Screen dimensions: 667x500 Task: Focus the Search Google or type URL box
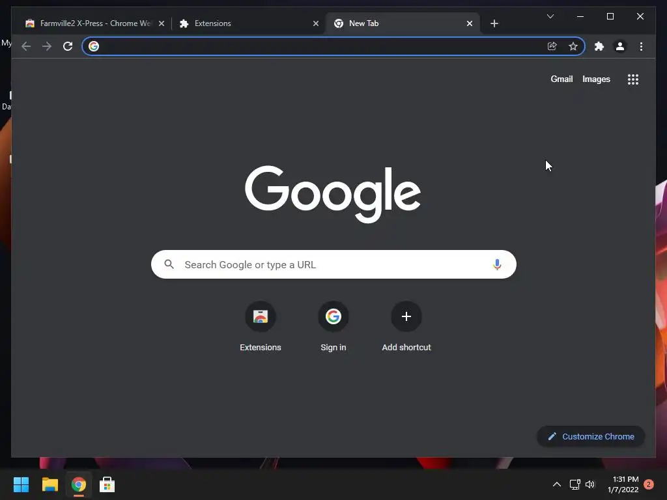pos(333,264)
